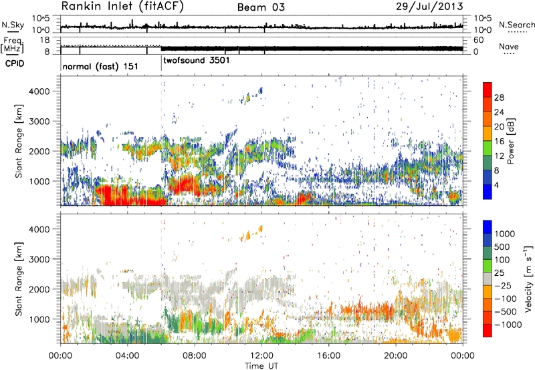Image resolution: width=535 pixels, height=370 pixels.
Task: Select the "Freq. [MHz]" axis label
Action: coord(12,45)
